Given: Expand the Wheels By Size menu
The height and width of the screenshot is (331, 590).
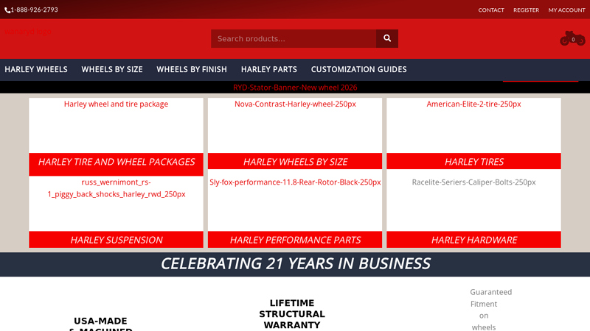Looking at the screenshot, I should 112,69.
